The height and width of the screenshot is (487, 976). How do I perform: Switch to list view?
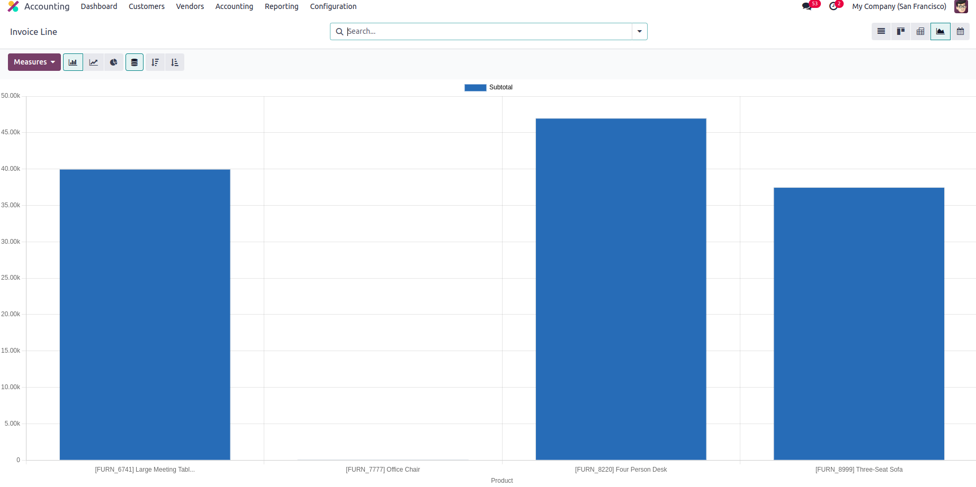tap(881, 32)
